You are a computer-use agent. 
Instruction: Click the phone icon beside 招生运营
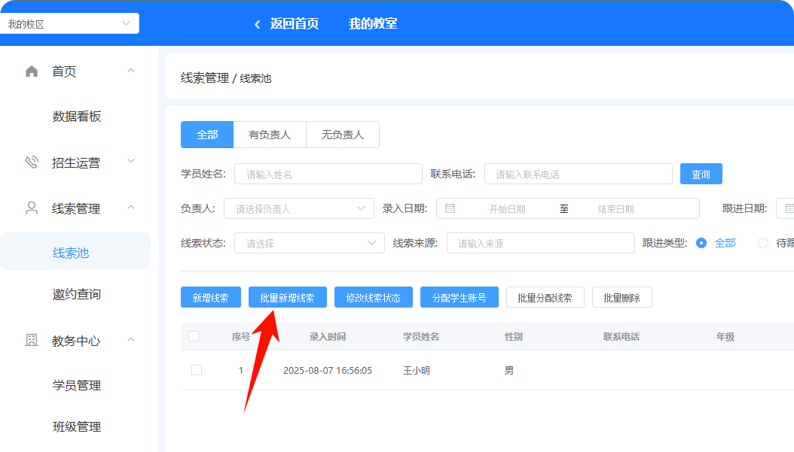(32, 162)
